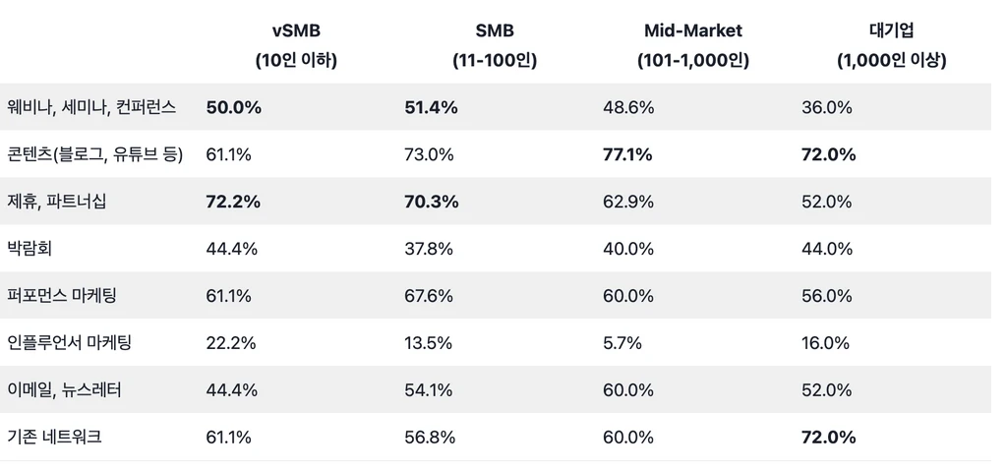Click the 퍼포먼스 마케팅 row label
The width and height of the screenshot is (1007, 470).
(x=62, y=296)
